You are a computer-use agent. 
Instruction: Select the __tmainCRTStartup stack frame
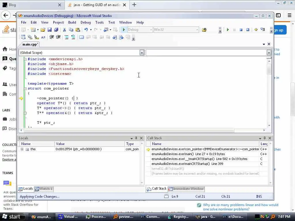(199, 159)
